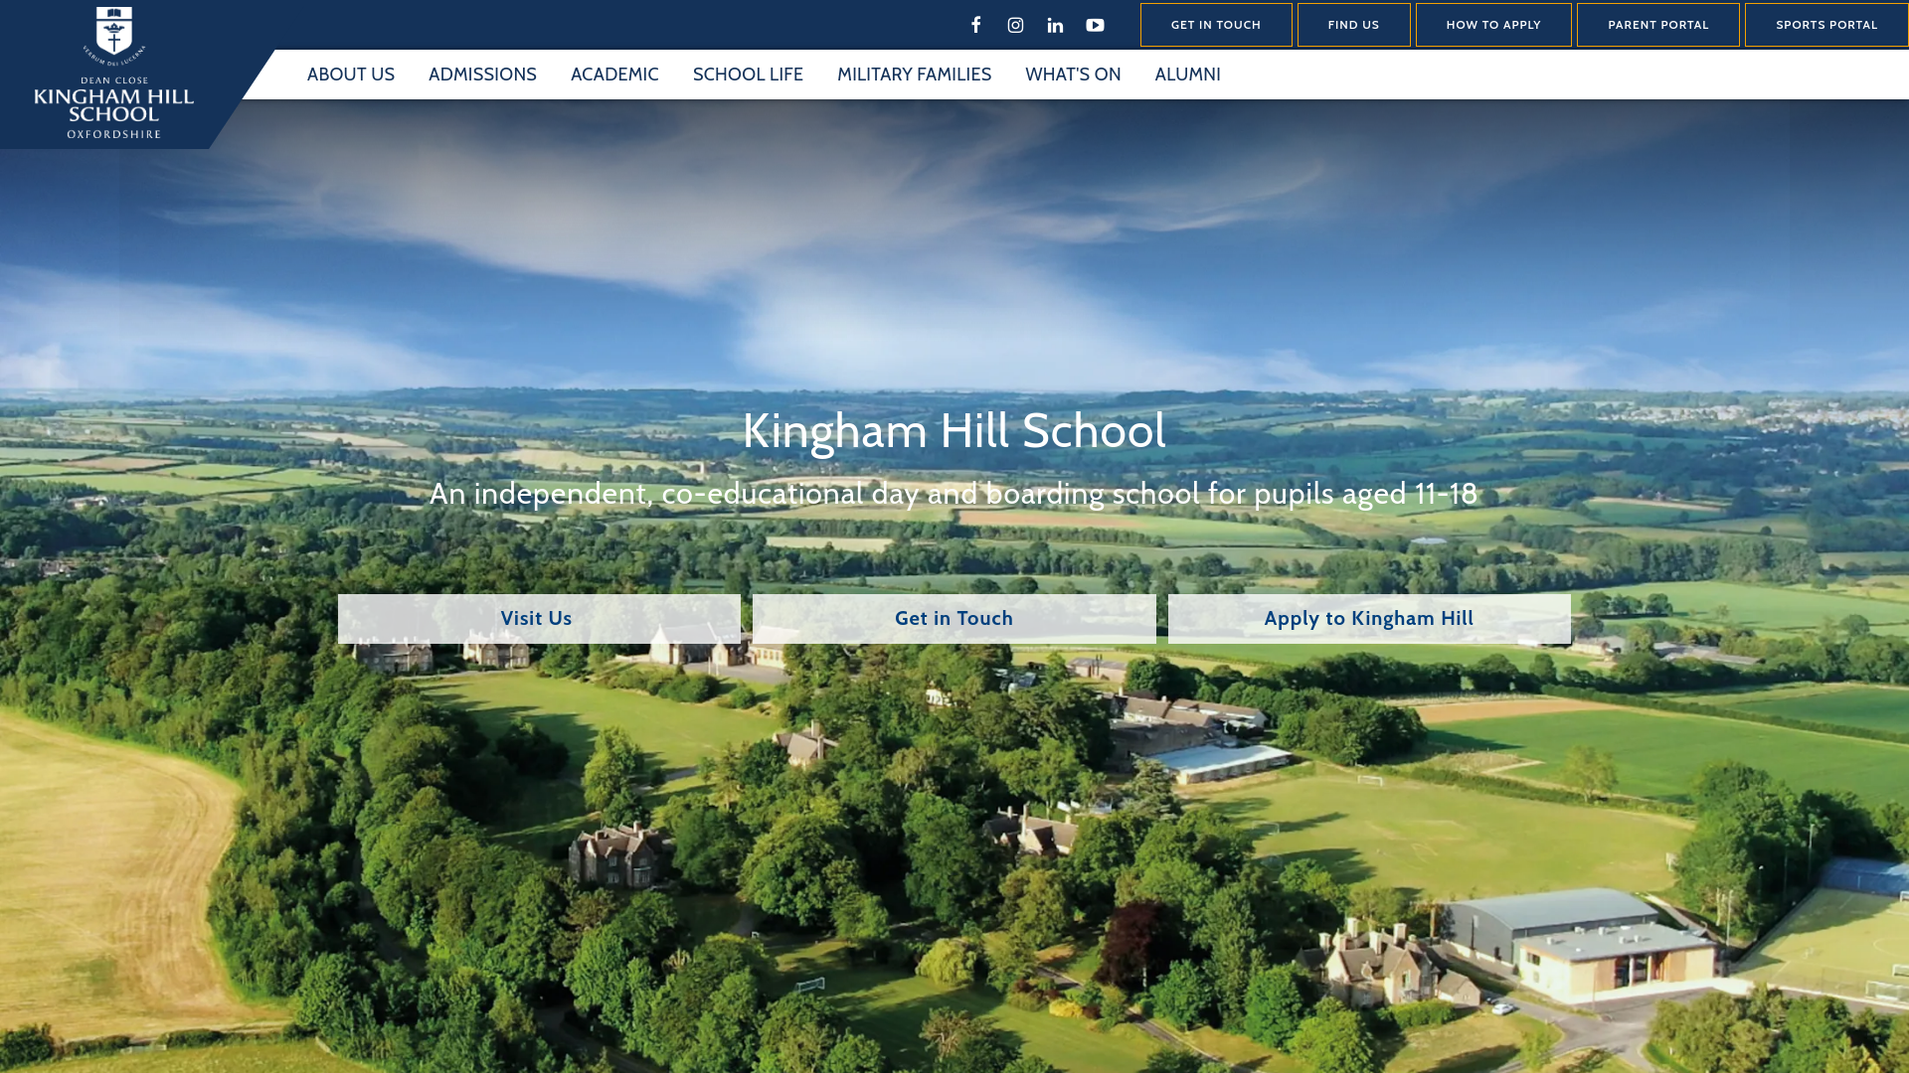Open the Facebook social icon
This screenshot has height=1073, width=1909.
pyautogui.click(x=975, y=25)
